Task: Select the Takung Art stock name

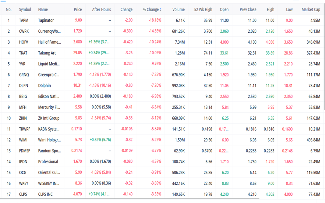Action: tap(47, 53)
